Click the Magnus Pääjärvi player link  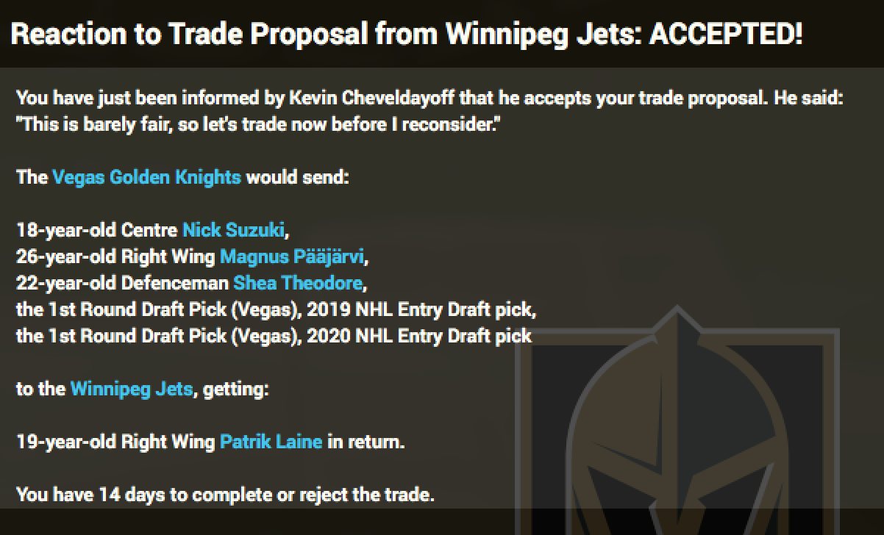click(x=293, y=256)
